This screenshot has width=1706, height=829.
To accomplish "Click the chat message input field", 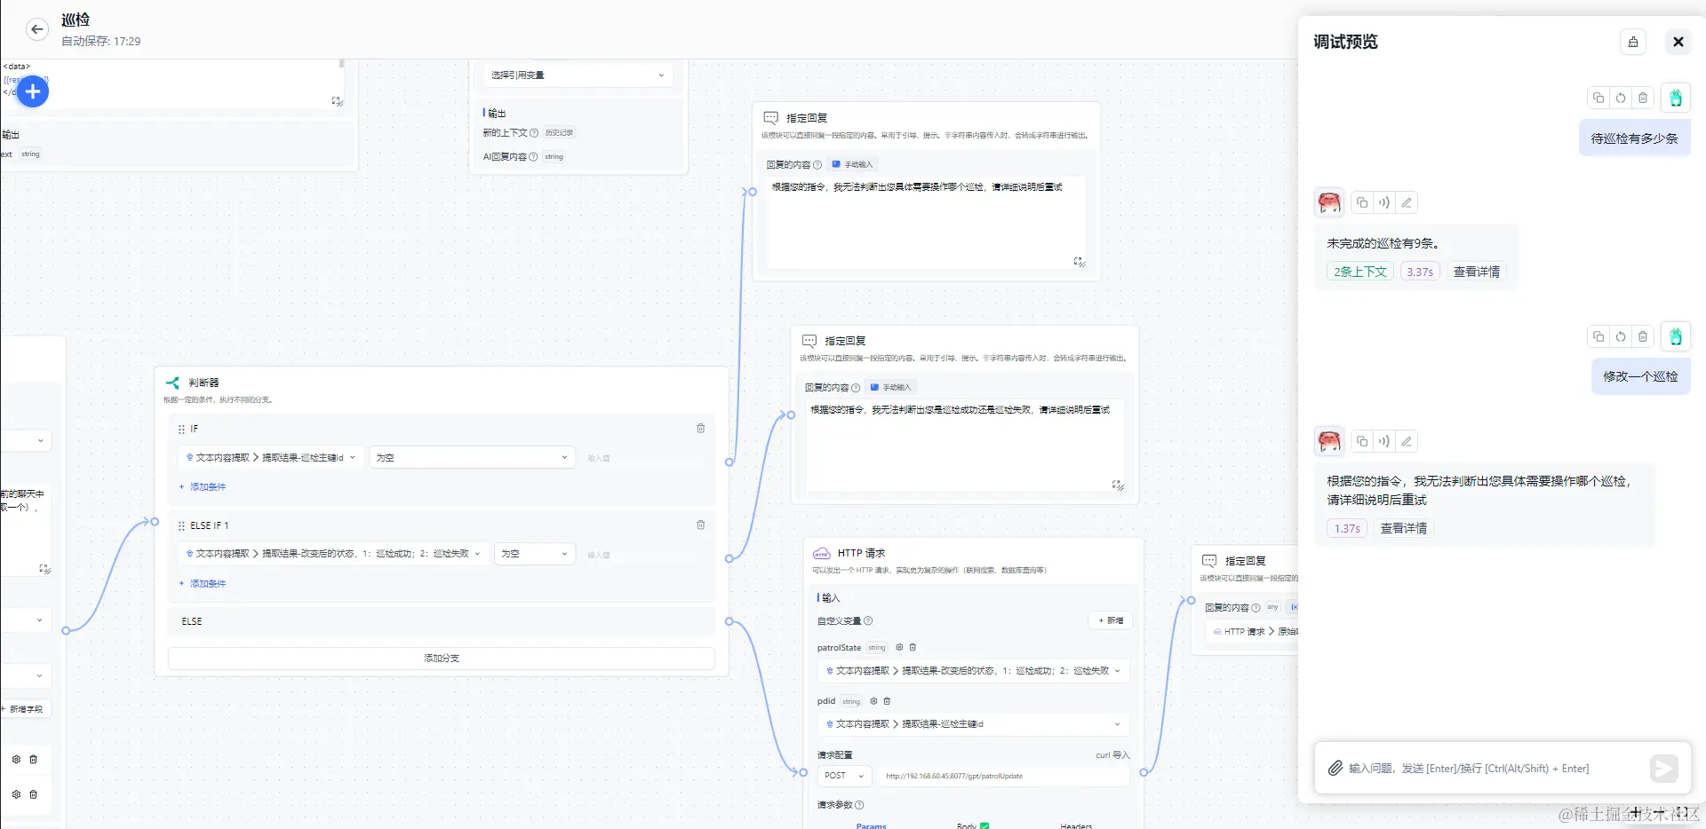I will 1493,769.
